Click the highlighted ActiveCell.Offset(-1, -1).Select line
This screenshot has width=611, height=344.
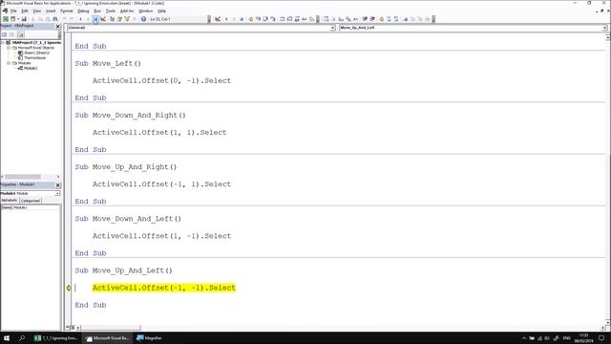coord(164,288)
